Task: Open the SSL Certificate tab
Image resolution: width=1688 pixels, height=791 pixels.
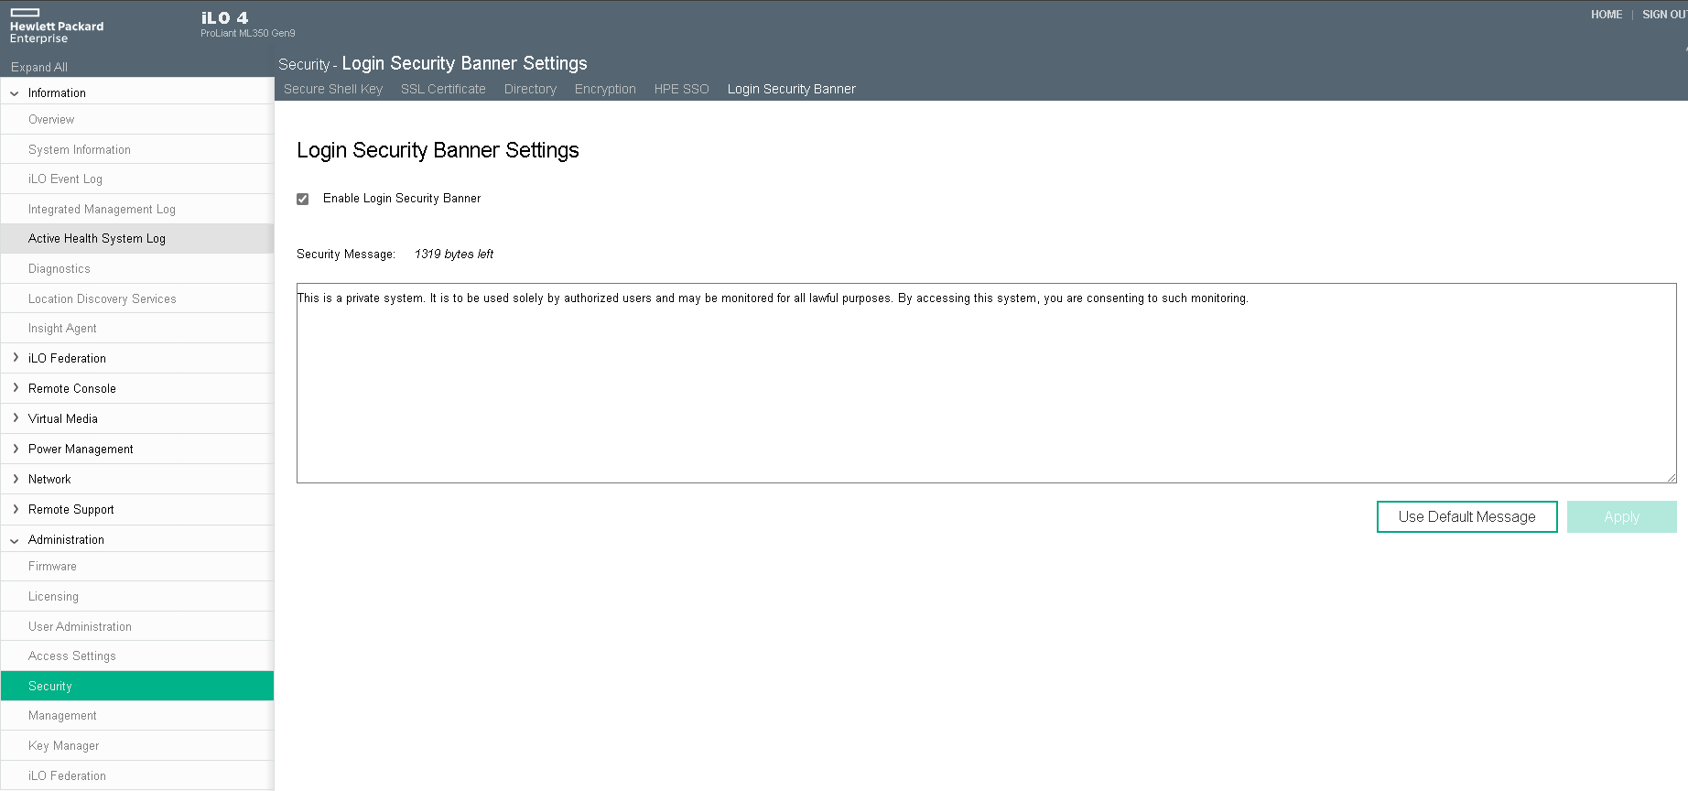Action: [443, 89]
